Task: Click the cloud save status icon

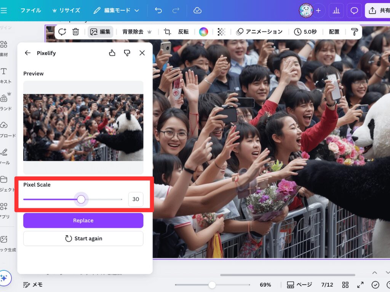Action: coord(197,11)
